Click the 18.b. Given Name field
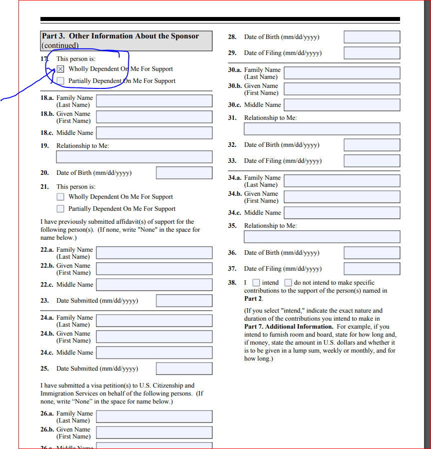The image size is (431, 449). [154, 117]
